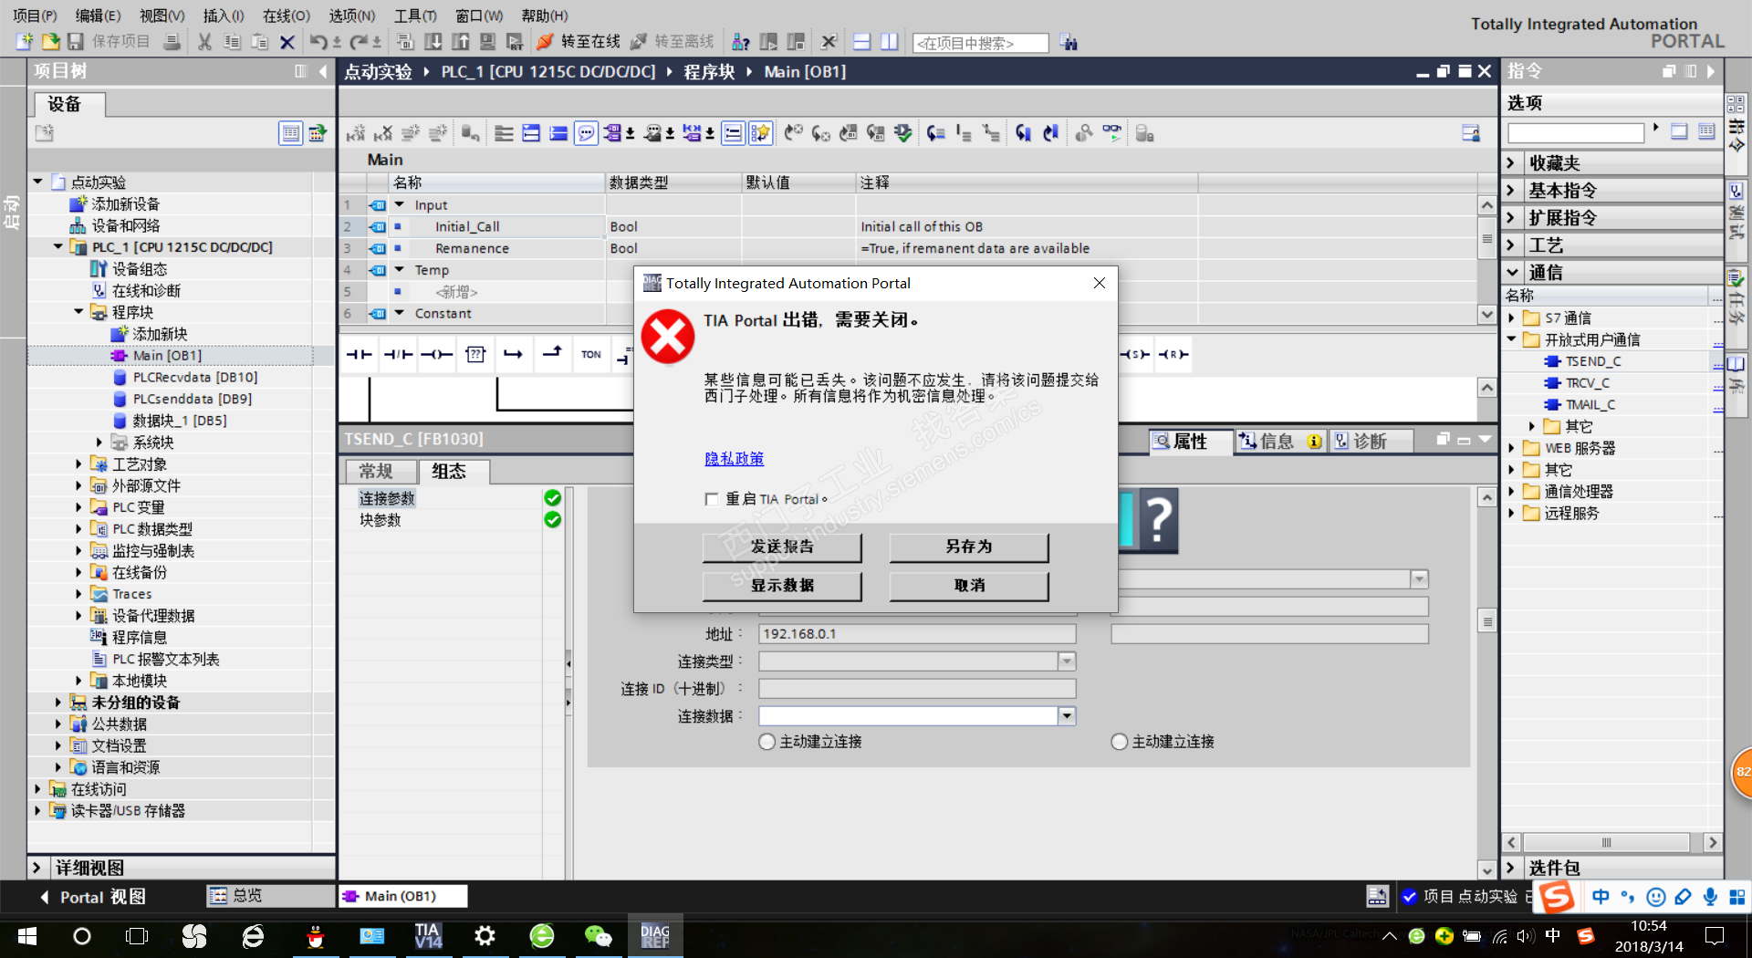The height and width of the screenshot is (958, 1752).
Task: Open the 在线(O) menu
Action: point(287,16)
